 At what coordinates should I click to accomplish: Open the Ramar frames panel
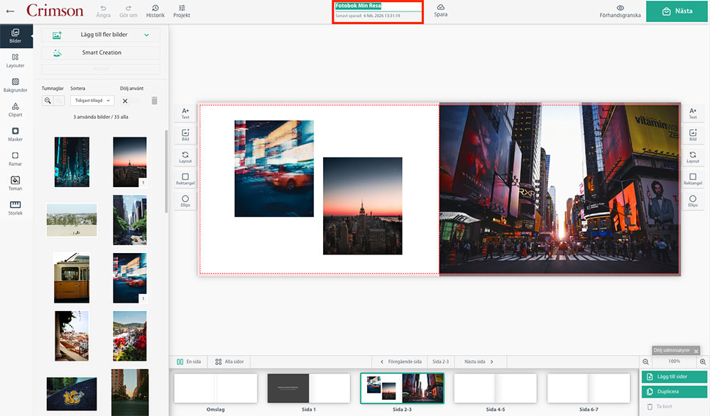coord(15,159)
